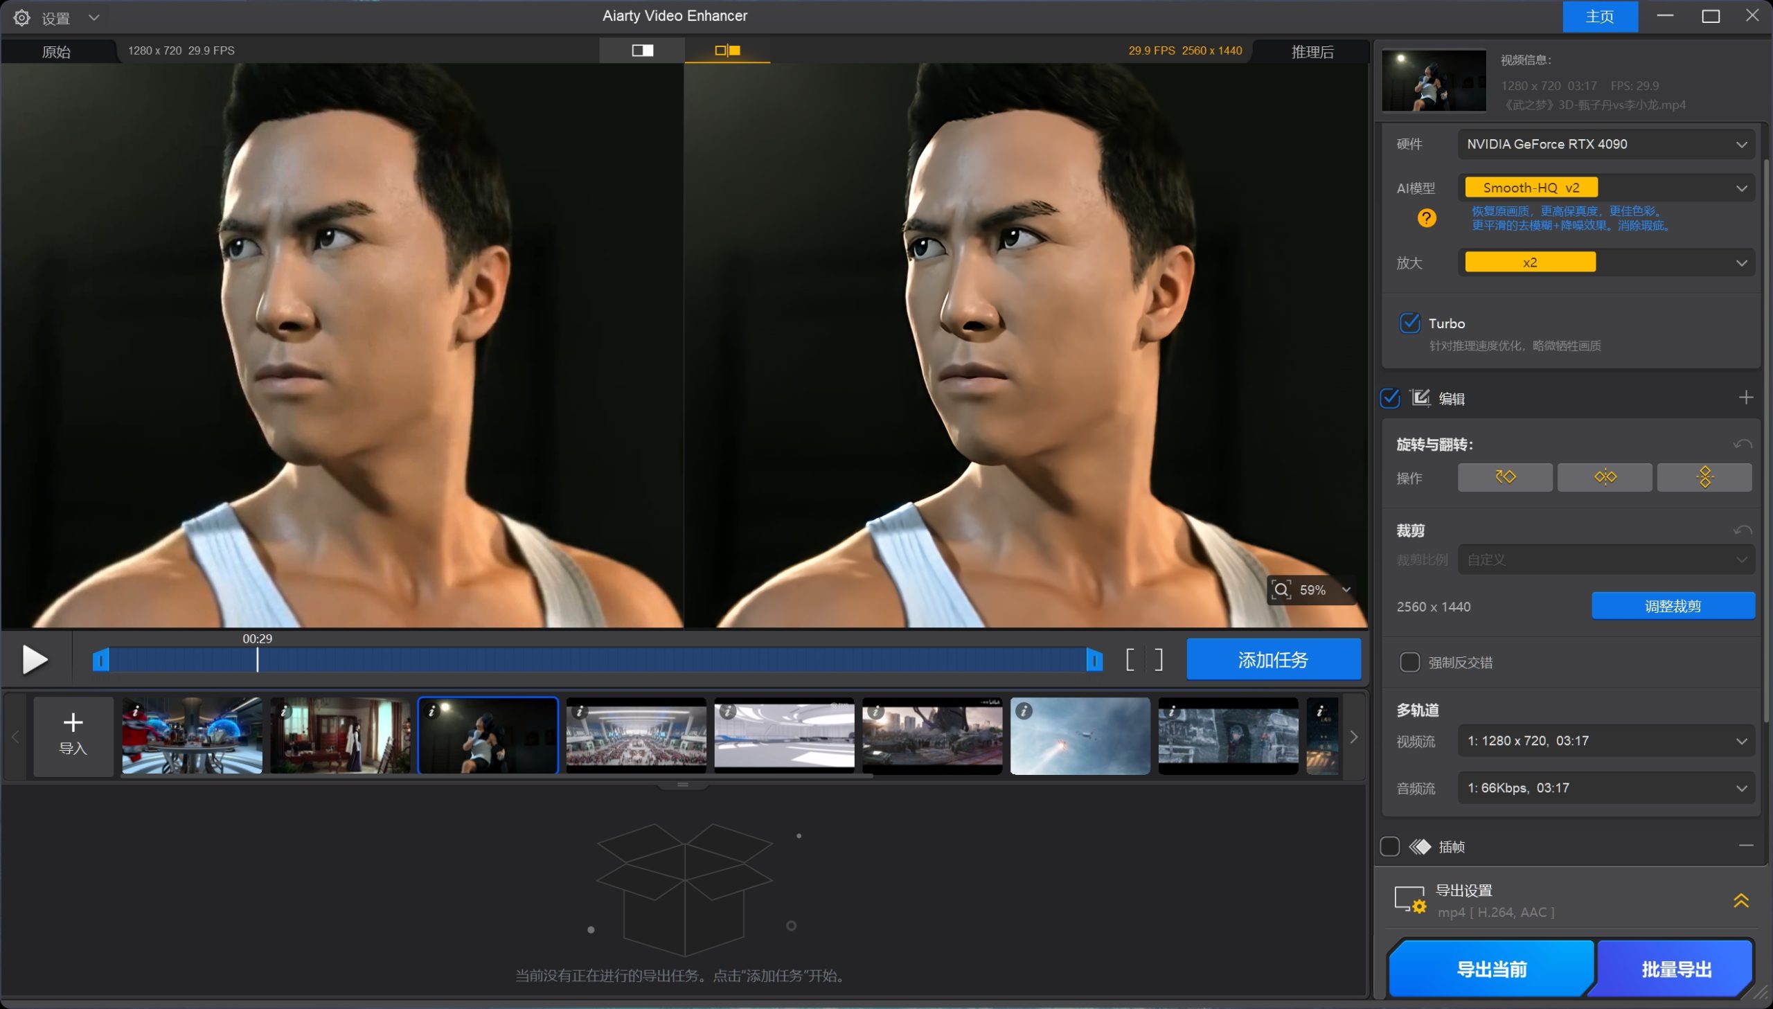Select the robot and dome scene thumbnail
The width and height of the screenshot is (1773, 1009).
point(192,735)
